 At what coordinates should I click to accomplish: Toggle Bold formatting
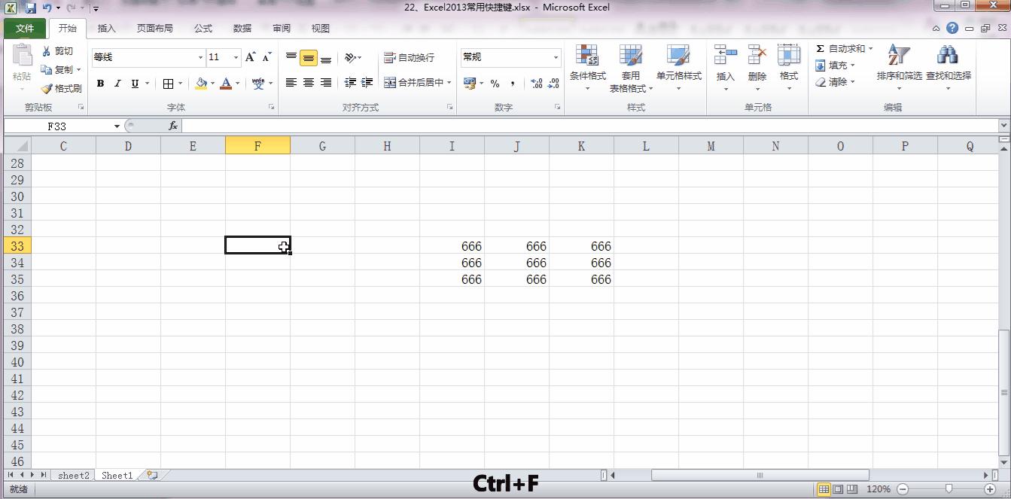click(x=100, y=84)
